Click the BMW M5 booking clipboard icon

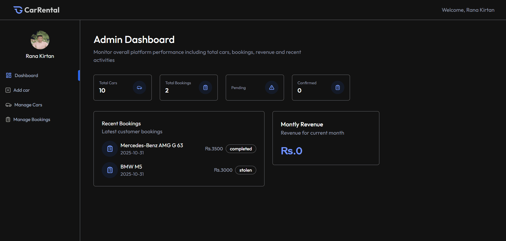click(x=110, y=170)
